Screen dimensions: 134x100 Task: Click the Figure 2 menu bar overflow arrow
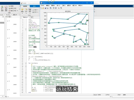93,6
